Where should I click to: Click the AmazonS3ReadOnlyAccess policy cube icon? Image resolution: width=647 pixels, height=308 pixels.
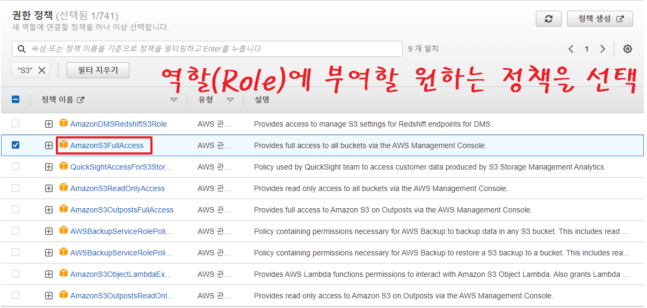point(64,187)
